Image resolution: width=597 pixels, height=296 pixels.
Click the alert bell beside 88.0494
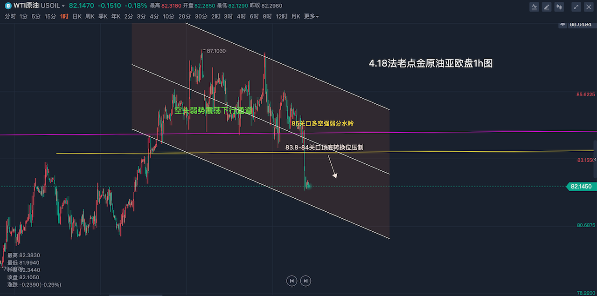click(563, 24)
